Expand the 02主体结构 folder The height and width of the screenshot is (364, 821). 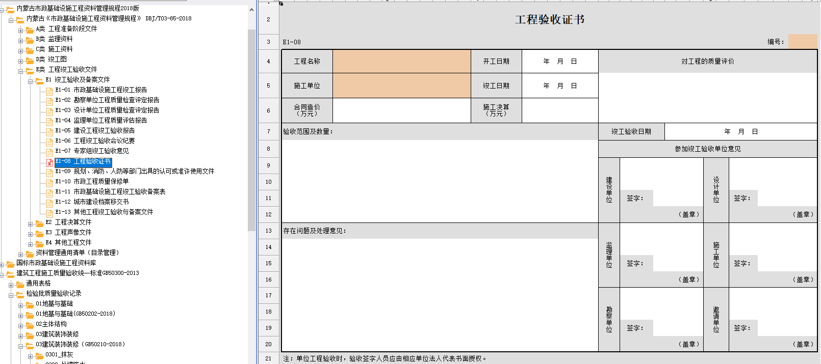[x=21, y=325]
